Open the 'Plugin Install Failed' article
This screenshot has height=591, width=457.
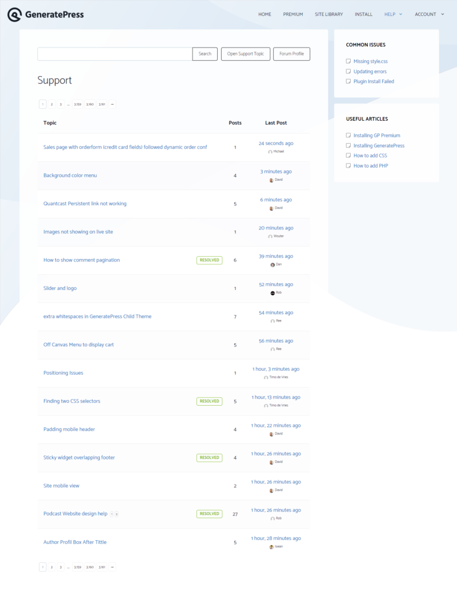point(374,81)
